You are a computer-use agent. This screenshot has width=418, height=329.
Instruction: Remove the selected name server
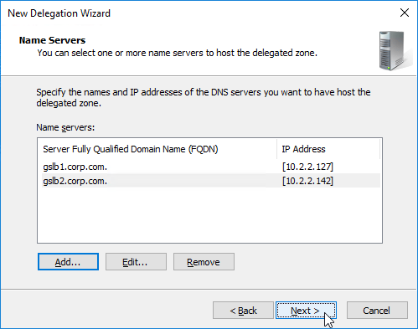204,262
